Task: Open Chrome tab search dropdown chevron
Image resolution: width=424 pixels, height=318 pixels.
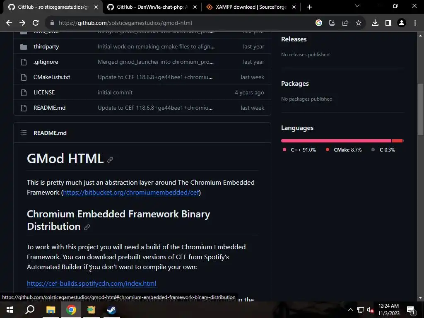Action: 357,6
